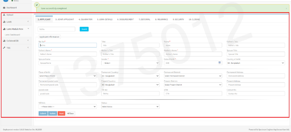This screenshot has width=291, height=132.
Task: Click the blue Search button
Action: (84, 29)
